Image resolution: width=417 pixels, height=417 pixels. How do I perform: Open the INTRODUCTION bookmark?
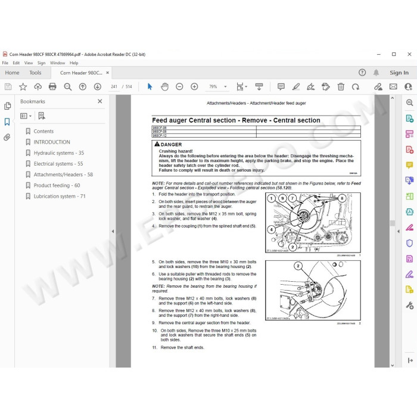[52, 142]
